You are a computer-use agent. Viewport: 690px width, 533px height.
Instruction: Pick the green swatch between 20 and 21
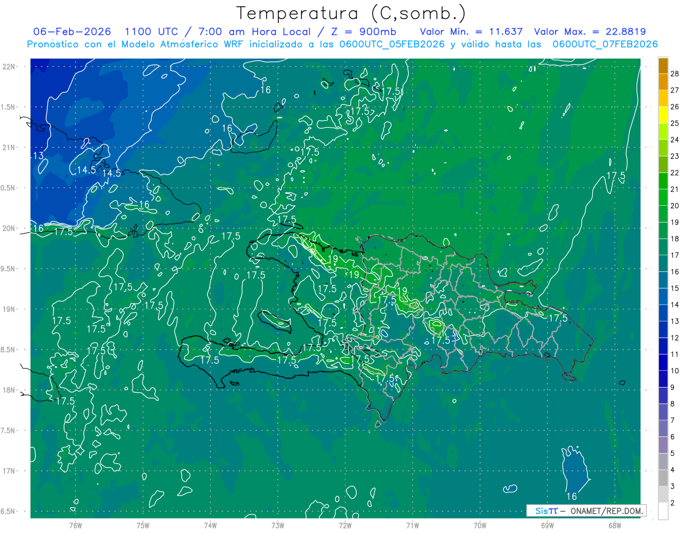[663, 197]
